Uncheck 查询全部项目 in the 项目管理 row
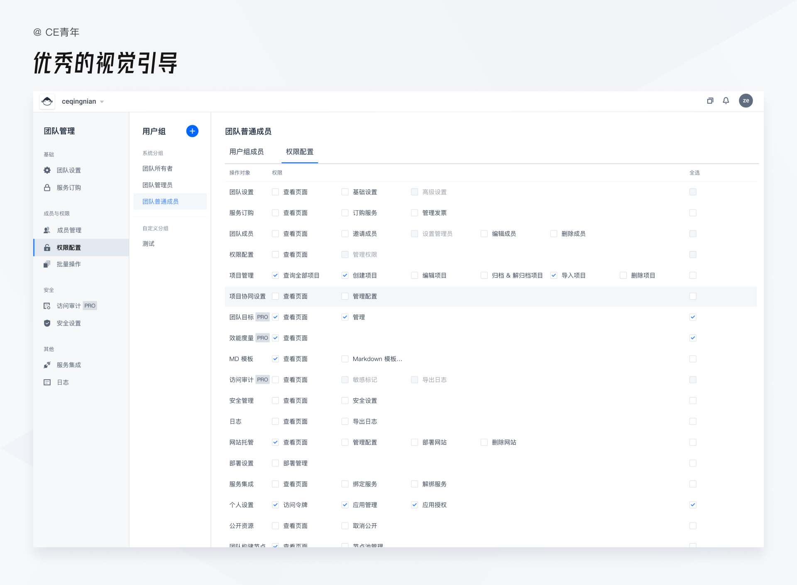Viewport: 797px width, 585px height. click(x=275, y=275)
